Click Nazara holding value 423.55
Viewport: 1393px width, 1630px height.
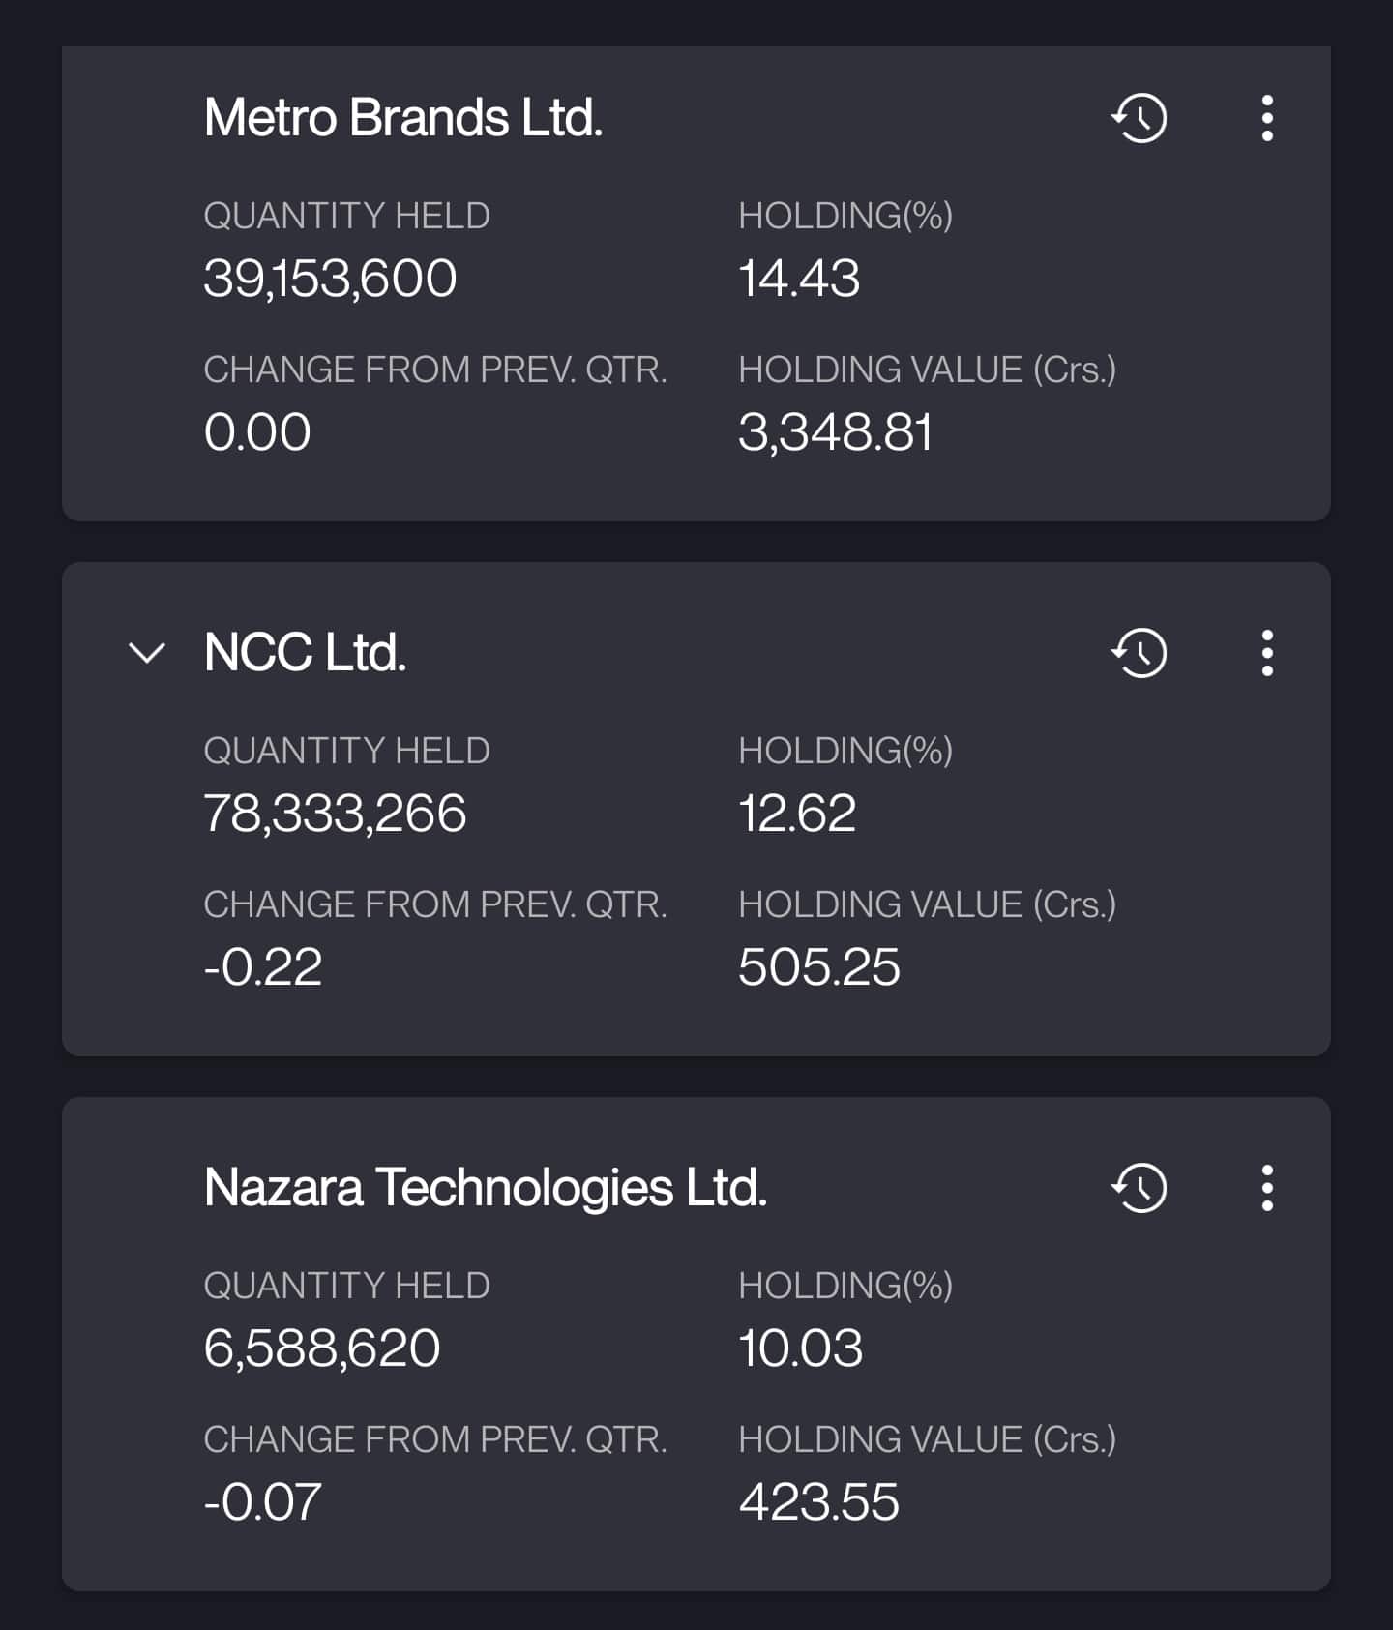[x=818, y=1502]
